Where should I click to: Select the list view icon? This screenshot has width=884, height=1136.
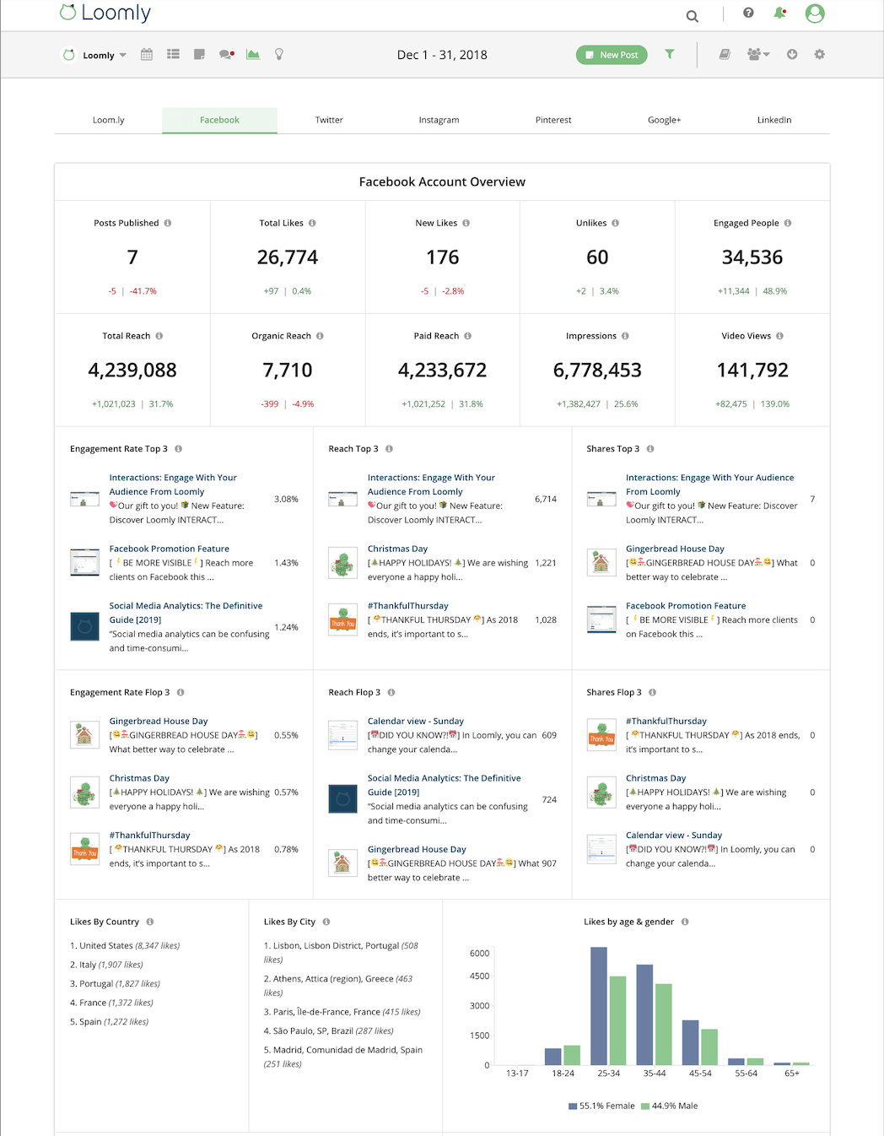pos(173,54)
